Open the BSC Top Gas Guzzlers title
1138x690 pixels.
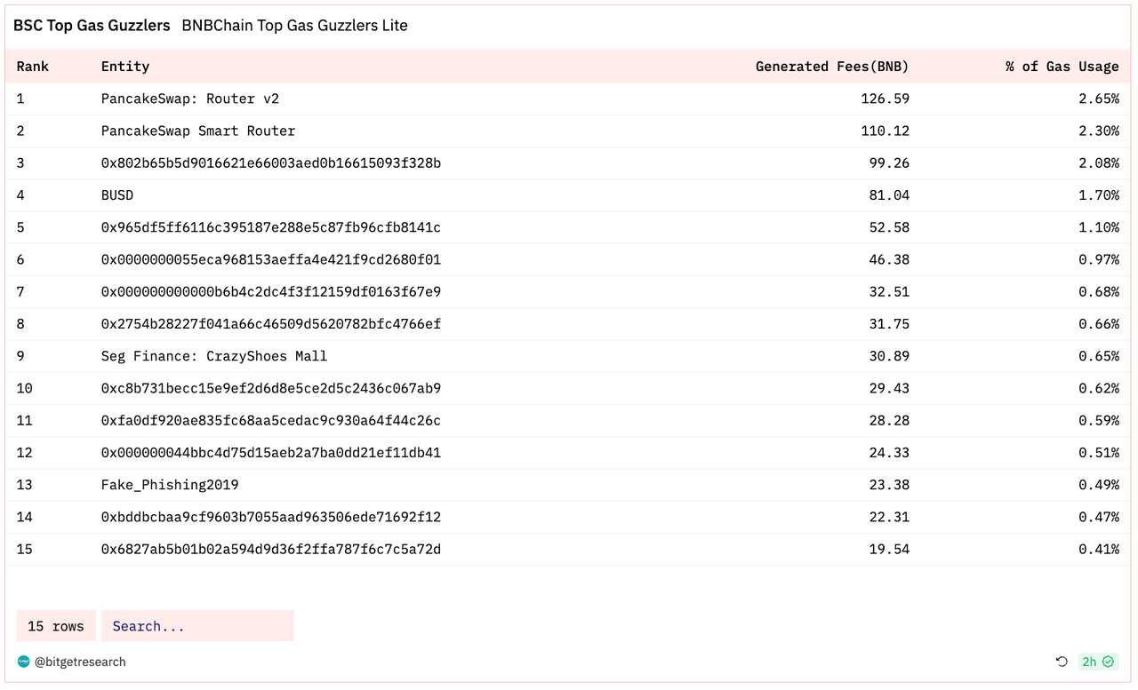(x=92, y=26)
